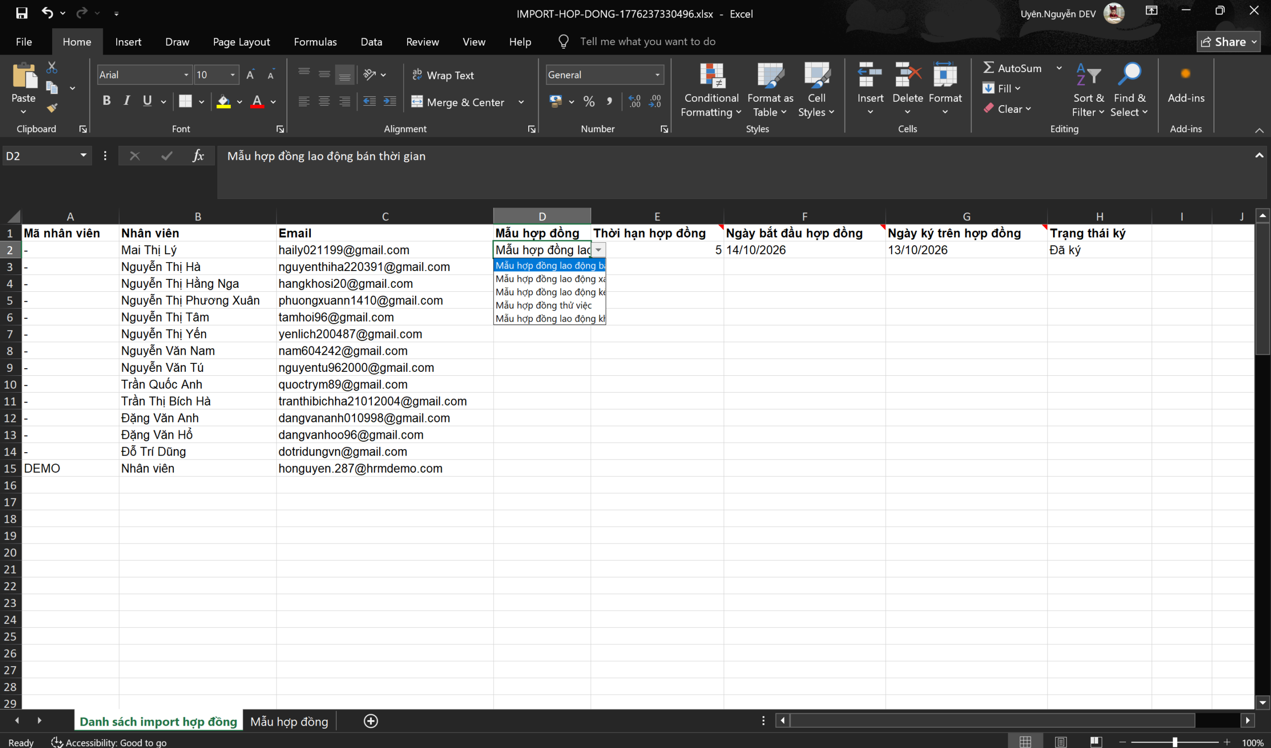The image size is (1271, 748).
Task: Choose 'Mẫu hợp đồng thử việc' in list
Action: 544,305
